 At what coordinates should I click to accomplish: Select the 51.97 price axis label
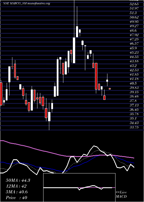[x=134, y=8]
